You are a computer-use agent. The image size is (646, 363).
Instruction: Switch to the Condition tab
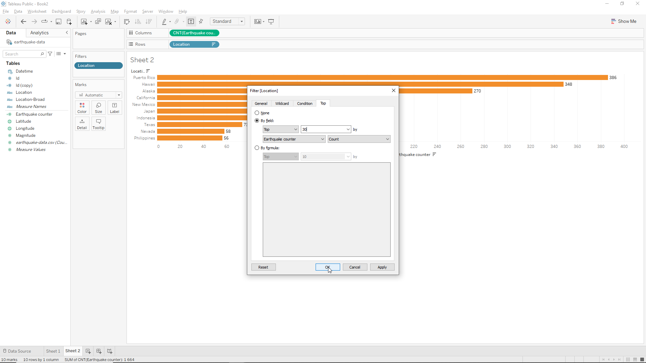pyautogui.click(x=304, y=104)
